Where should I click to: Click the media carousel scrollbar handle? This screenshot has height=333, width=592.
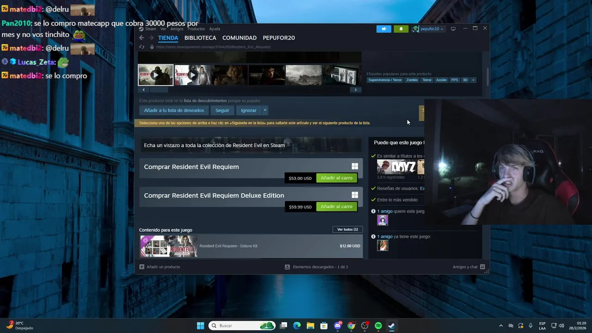pos(159,90)
